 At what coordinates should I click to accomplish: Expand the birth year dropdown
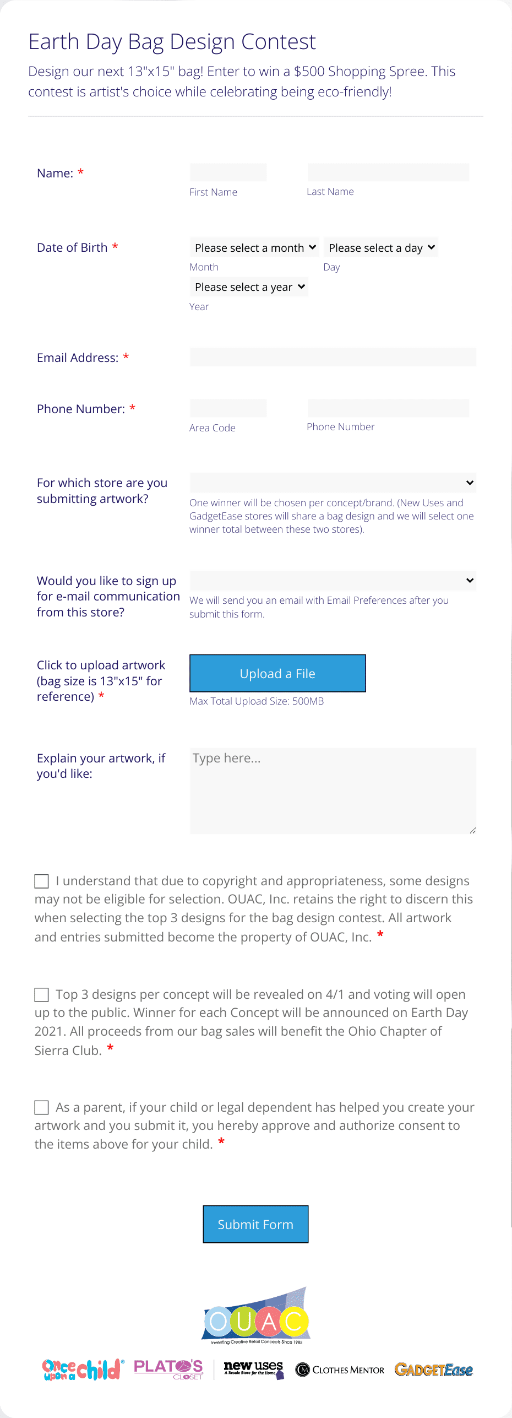249,287
